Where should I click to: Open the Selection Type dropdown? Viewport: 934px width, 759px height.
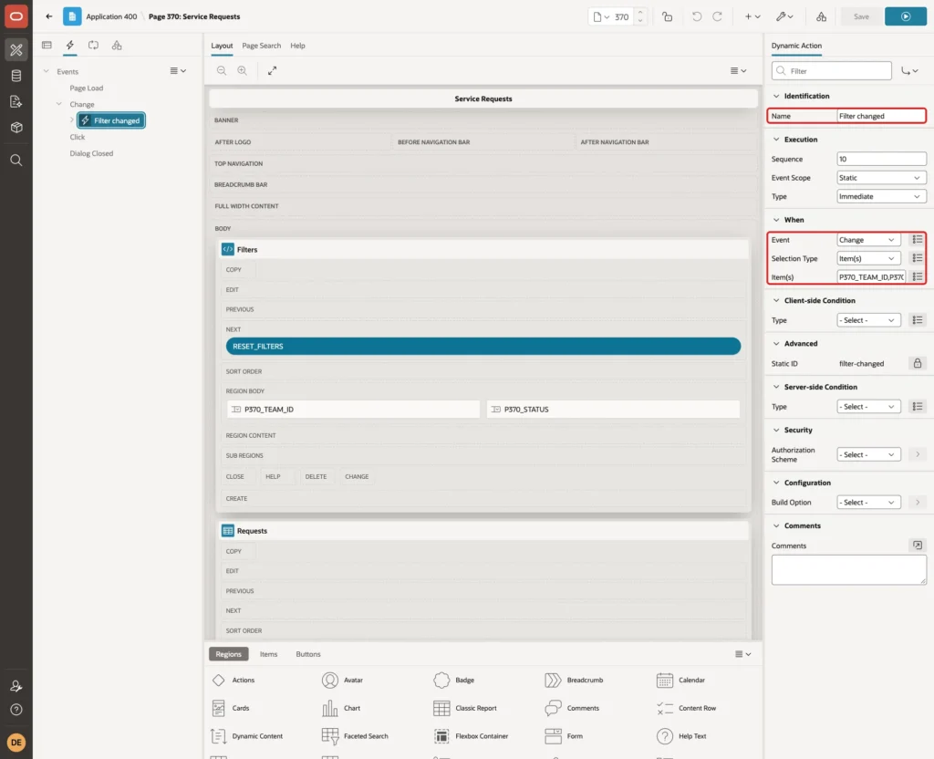pyautogui.click(x=868, y=258)
